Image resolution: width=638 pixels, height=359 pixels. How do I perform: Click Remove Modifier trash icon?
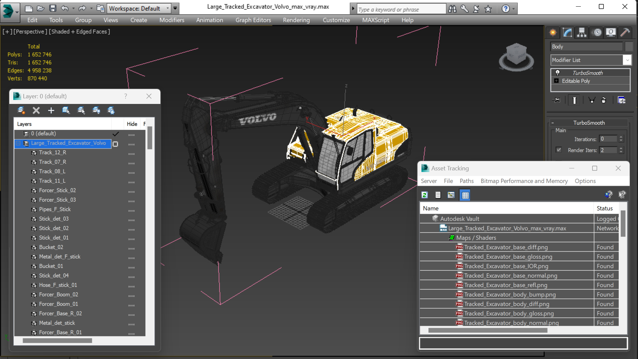pos(604,100)
